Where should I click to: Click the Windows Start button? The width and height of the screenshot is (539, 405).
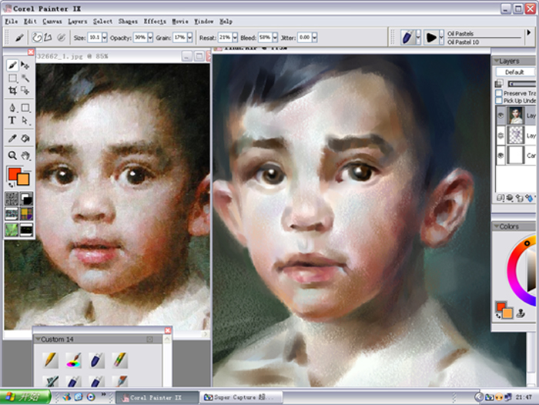[x=25, y=397]
